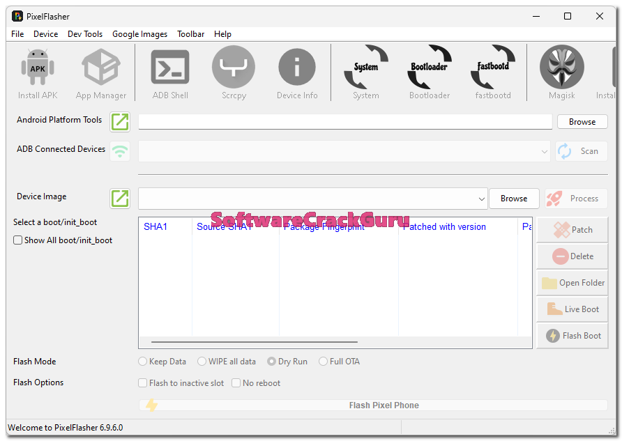Open the Magisk manager icon
The image size is (622, 441).
[562, 67]
